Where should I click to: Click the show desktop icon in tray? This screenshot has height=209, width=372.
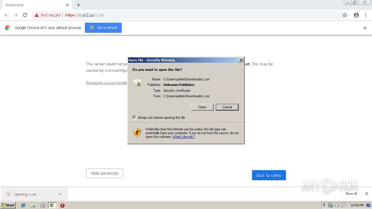369,205
